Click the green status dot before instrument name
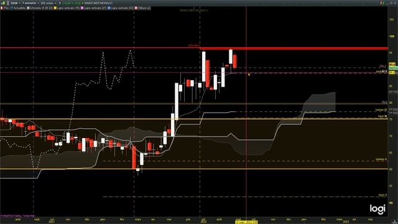This screenshot has width=398, height=224. 82,3
